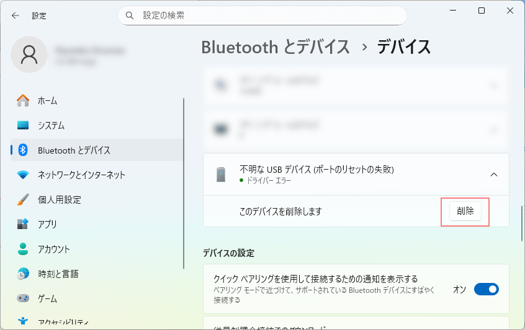Click the Gaming controller icon
Screen dimensions: 525x330
pyautogui.click(x=23, y=298)
